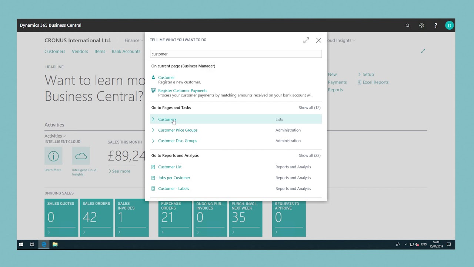
Task: Click the ENG language indicator in the tray
Action: coord(424,244)
